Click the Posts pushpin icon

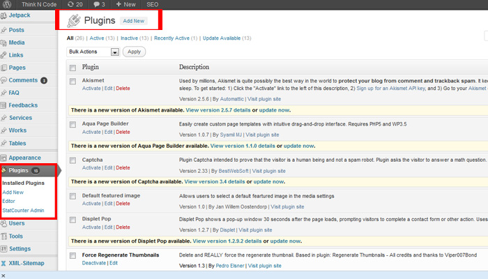(x=3, y=30)
